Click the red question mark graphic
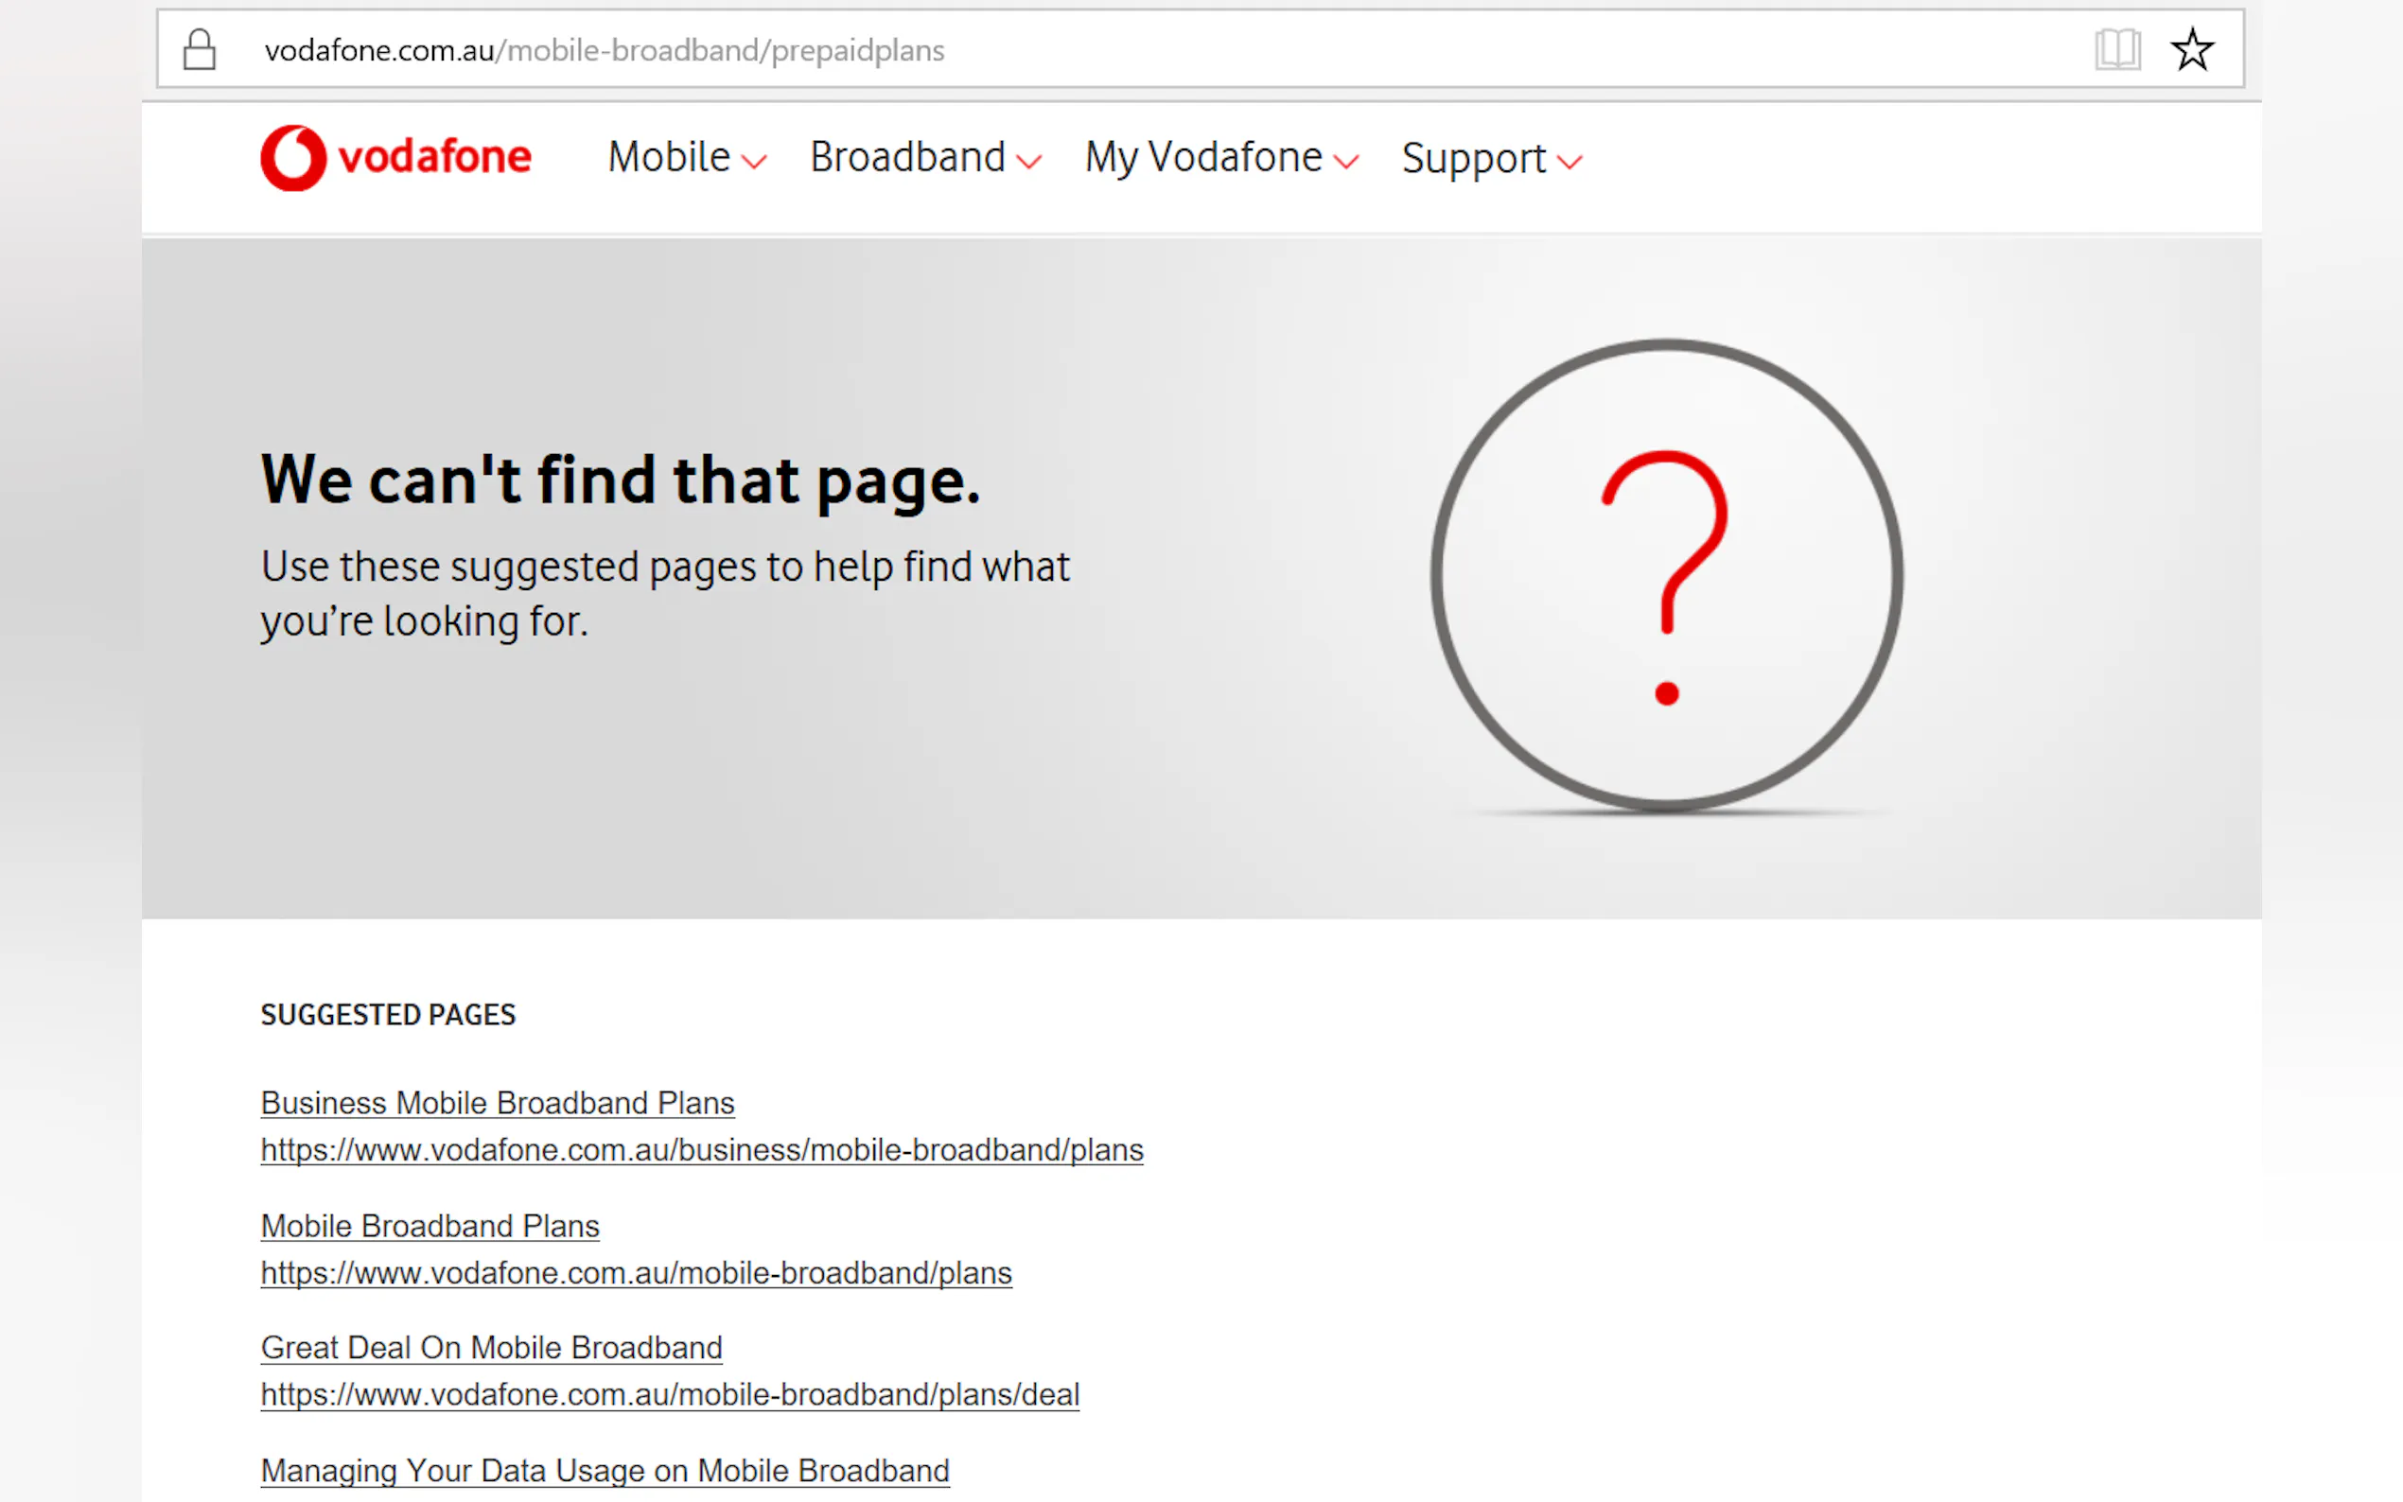The height and width of the screenshot is (1502, 2403). pyautogui.click(x=1666, y=576)
